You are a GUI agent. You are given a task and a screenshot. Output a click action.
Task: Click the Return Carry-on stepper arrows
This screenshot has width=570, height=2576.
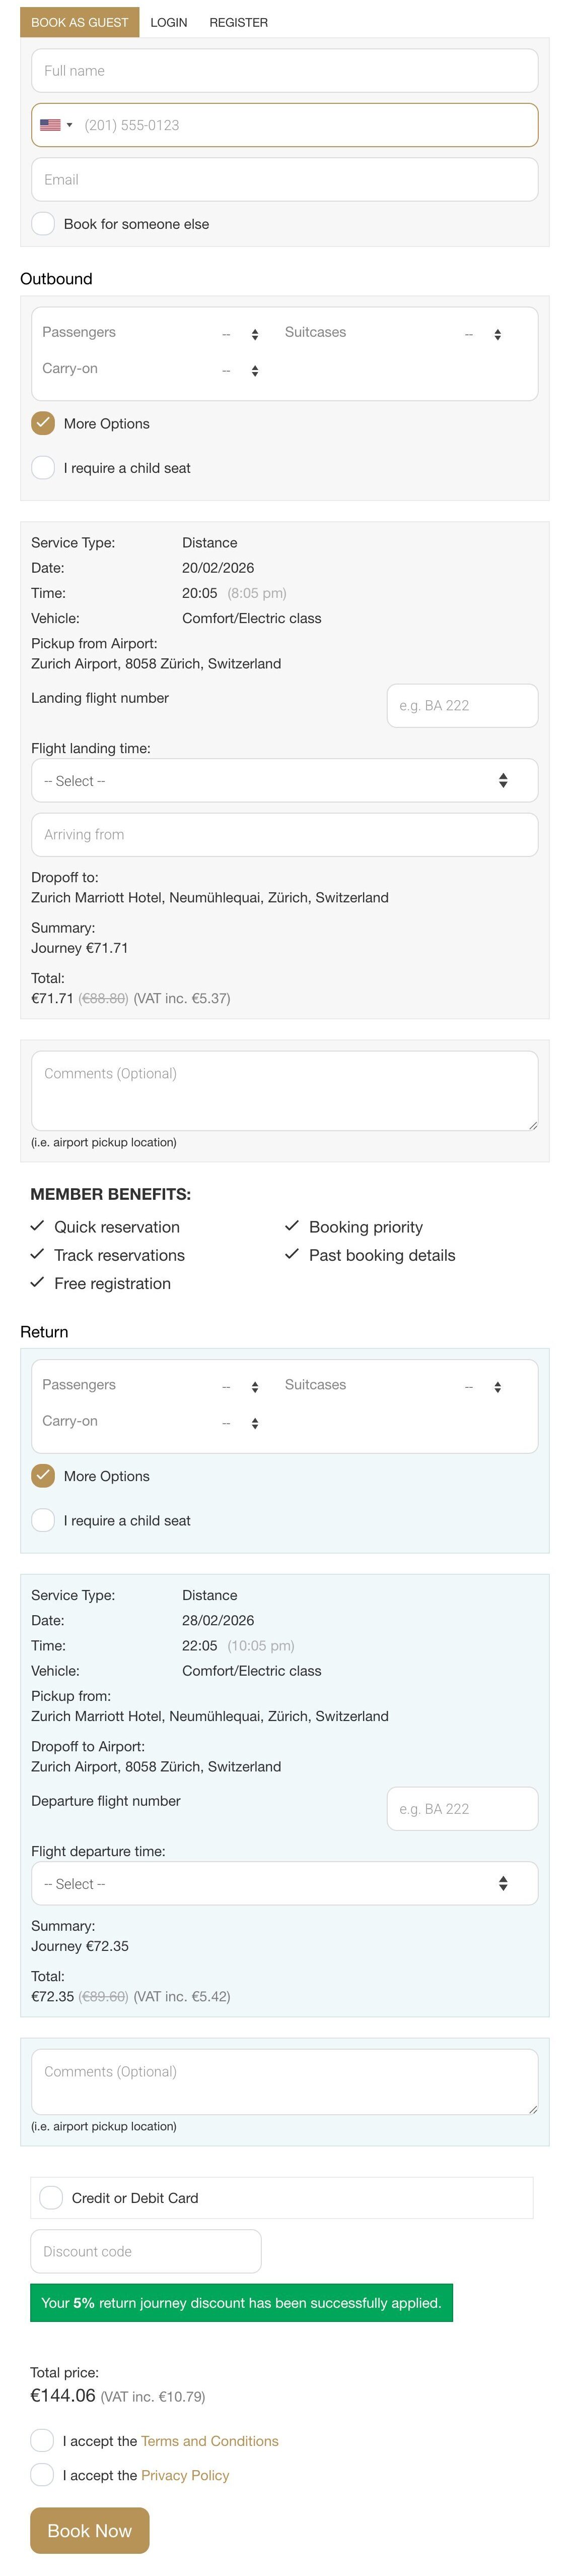pyautogui.click(x=255, y=1423)
